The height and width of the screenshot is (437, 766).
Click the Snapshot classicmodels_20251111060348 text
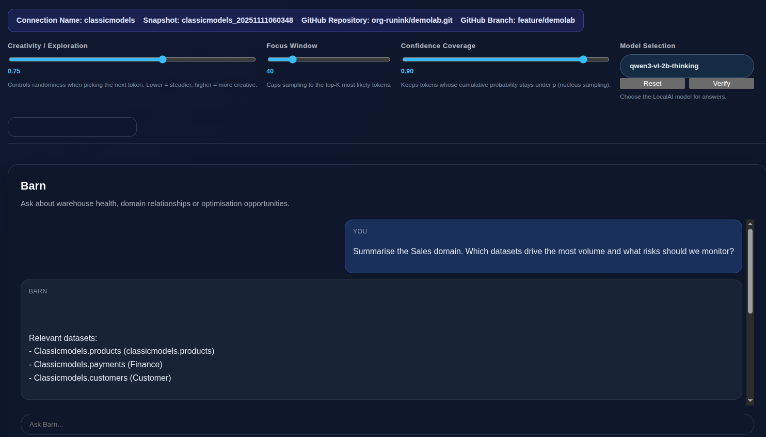218,20
